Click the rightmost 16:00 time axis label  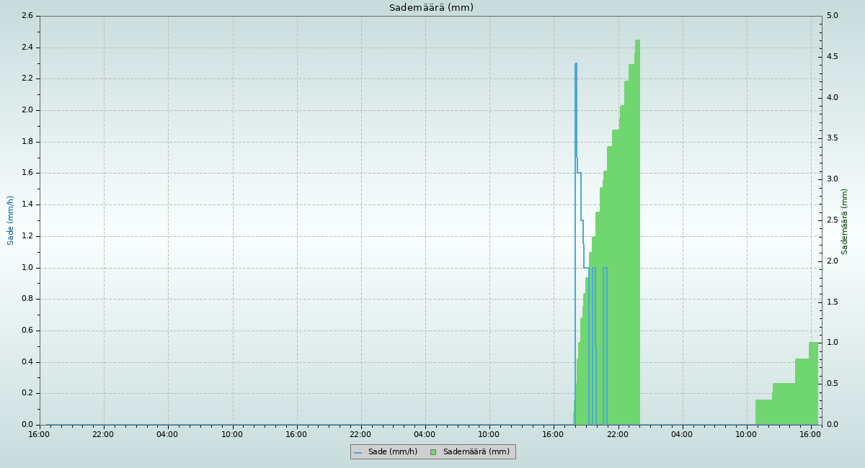(x=811, y=434)
